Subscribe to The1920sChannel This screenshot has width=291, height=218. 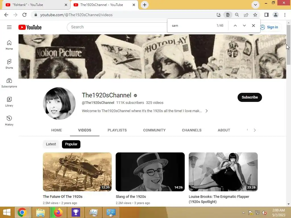pos(250,97)
